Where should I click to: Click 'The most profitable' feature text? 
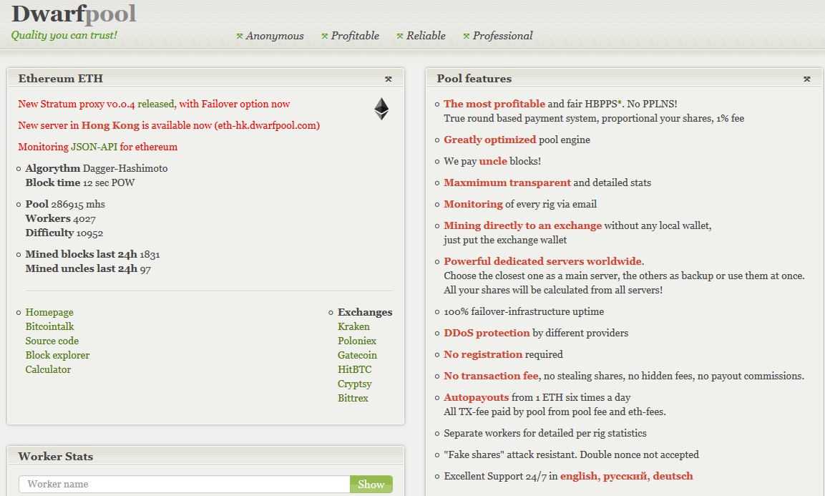click(x=494, y=104)
